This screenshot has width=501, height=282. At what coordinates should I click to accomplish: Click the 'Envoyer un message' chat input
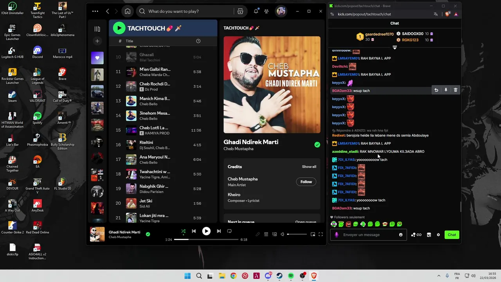click(x=369, y=235)
